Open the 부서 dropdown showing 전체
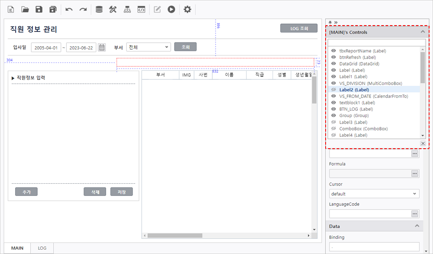This screenshot has height=254, width=433. click(149, 47)
